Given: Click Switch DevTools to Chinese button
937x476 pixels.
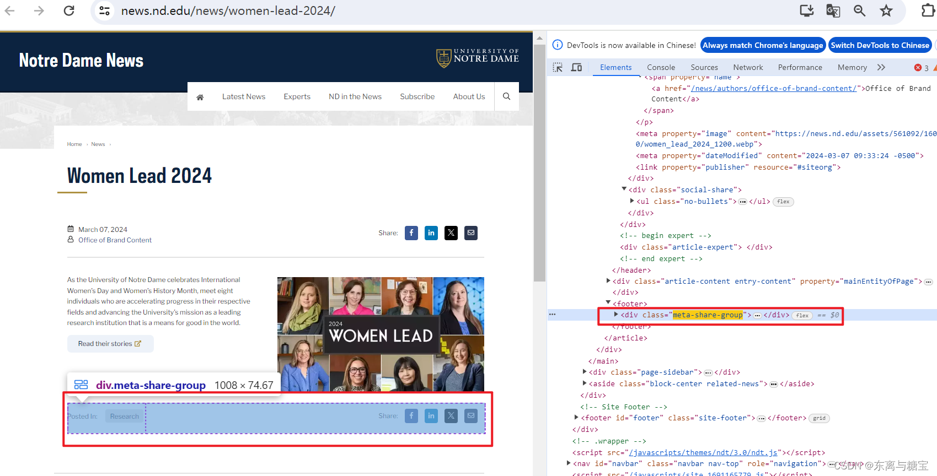Looking at the screenshot, I should (x=880, y=45).
